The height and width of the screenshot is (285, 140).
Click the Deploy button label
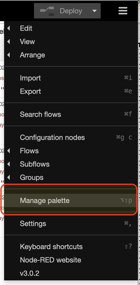[71, 11]
